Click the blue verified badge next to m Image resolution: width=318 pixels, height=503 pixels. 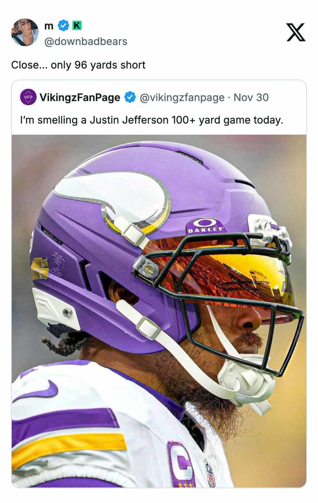[x=63, y=25]
